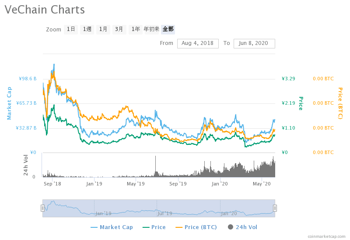Click the Sep '19 axis date label
350x240 pixels.
pyautogui.click(x=178, y=184)
